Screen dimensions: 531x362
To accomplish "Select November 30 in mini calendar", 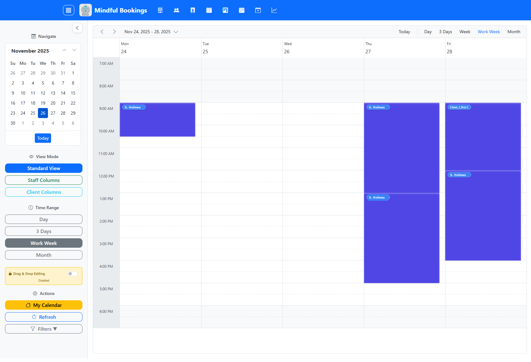I will pyautogui.click(x=13, y=123).
